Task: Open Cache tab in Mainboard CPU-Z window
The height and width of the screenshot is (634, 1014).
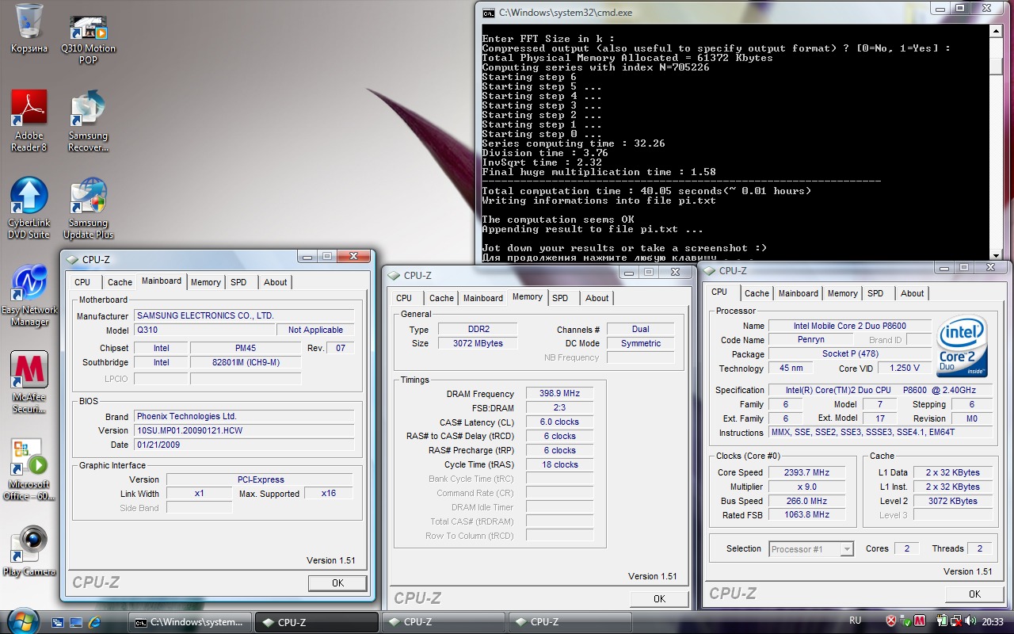Action: pos(120,282)
